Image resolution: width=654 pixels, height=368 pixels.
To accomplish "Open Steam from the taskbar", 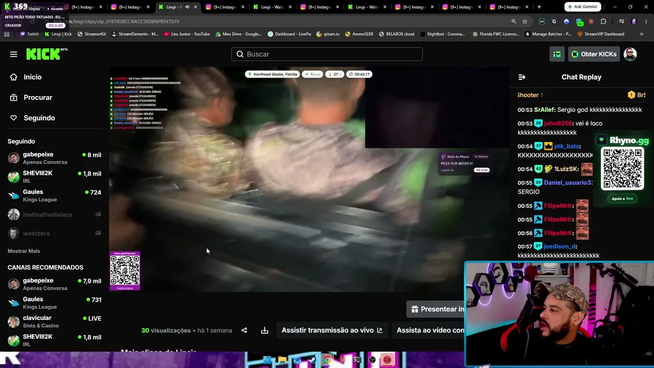I will 312,360.
